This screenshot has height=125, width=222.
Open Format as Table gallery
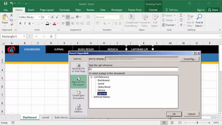(145, 20)
